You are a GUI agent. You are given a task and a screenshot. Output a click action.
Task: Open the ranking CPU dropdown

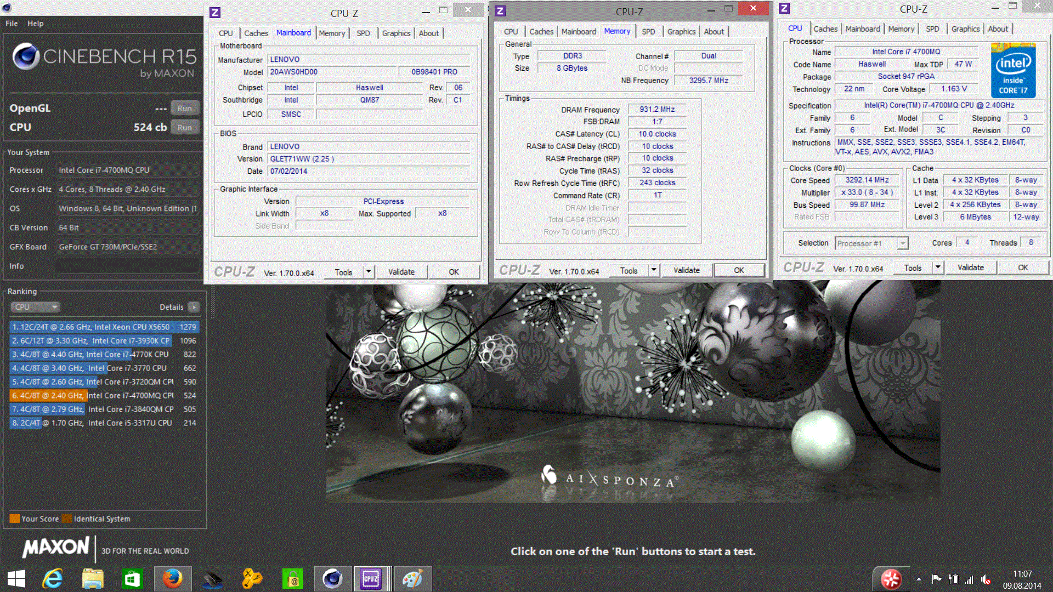click(35, 307)
